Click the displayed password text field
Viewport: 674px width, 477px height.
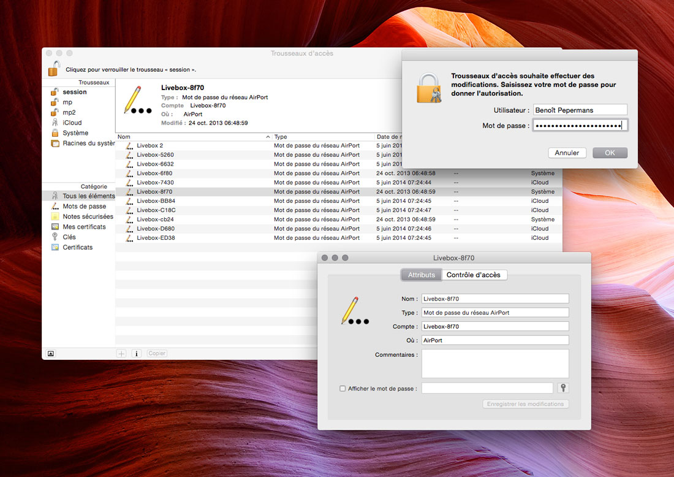pyautogui.click(x=487, y=388)
